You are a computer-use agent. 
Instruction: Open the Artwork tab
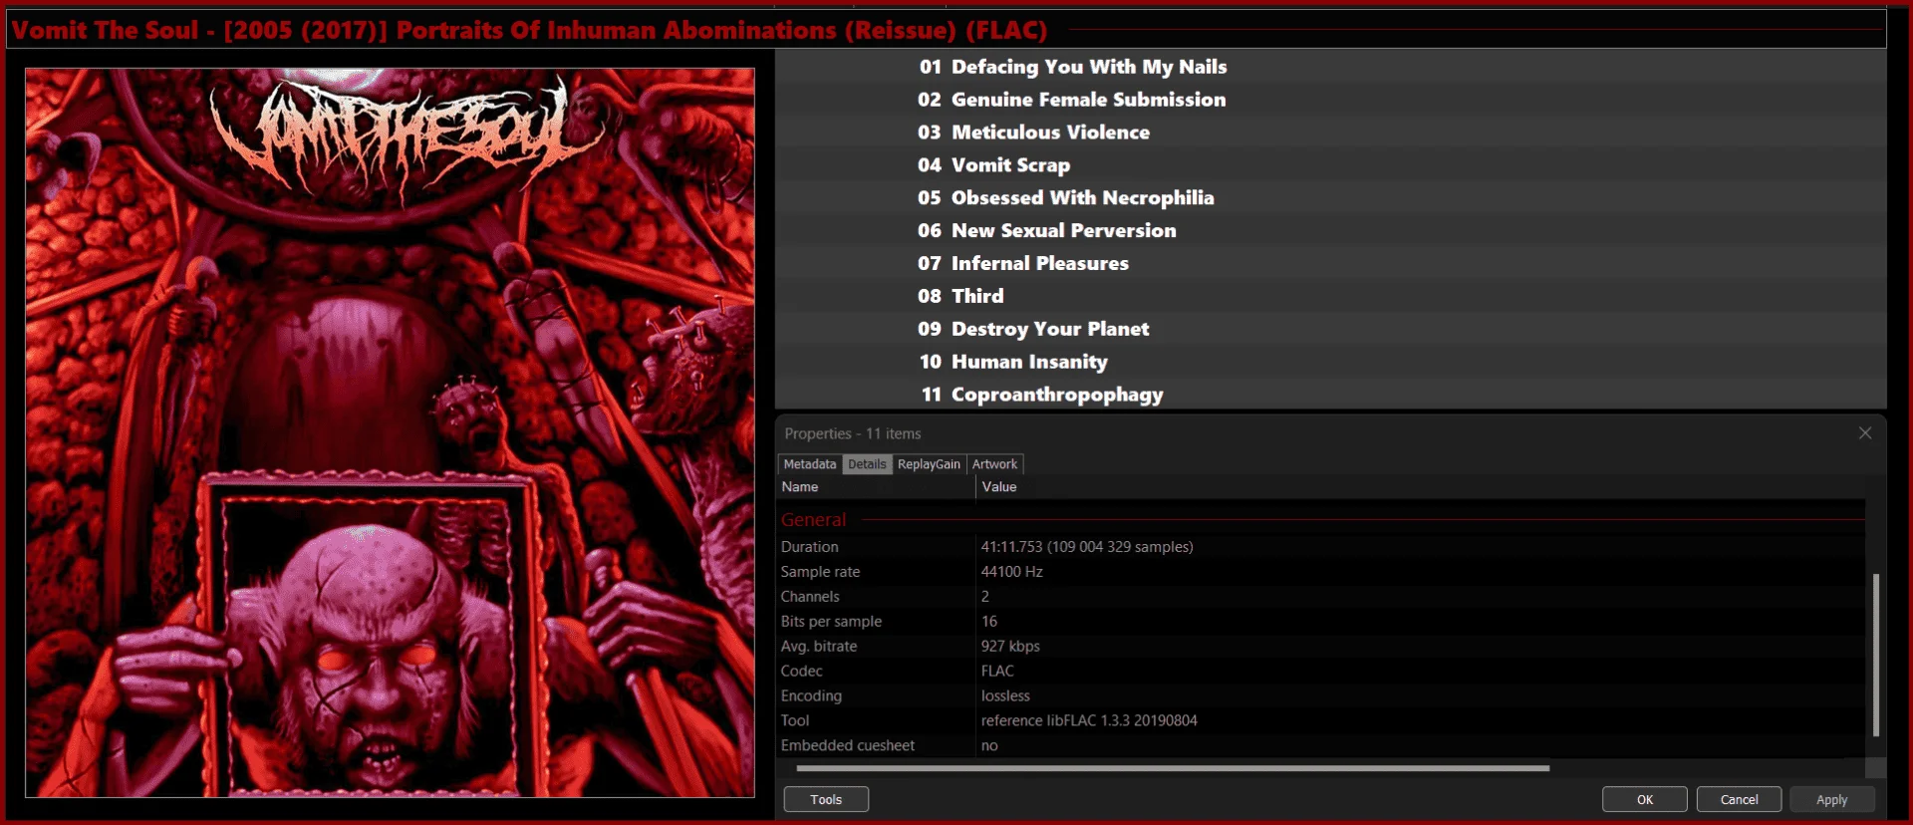click(x=994, y=464)
